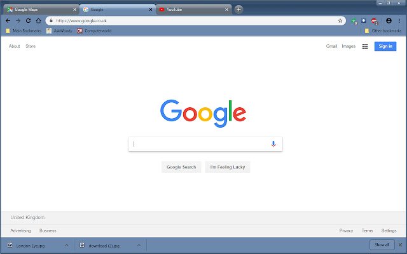Screen dimensions: 407x254
Task: Reload the current page
Action: (x=28, y=21)
